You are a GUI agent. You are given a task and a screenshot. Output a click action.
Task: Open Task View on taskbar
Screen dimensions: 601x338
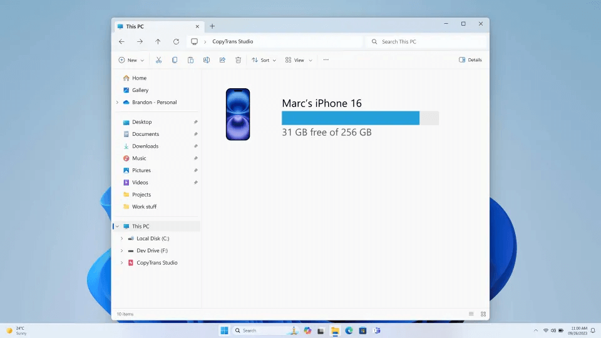[x=321, y=330]
